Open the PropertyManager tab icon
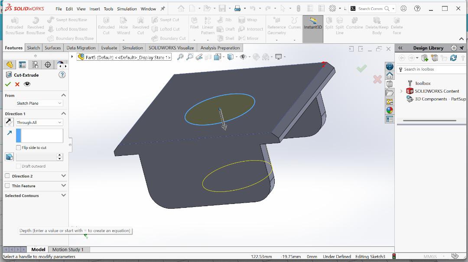The height and width of the screenshot is (262, 468). click(x=23, y=65)
